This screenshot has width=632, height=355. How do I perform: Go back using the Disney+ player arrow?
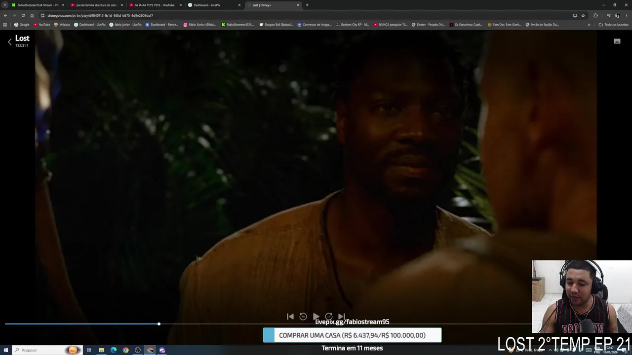[x=9, y=42]
